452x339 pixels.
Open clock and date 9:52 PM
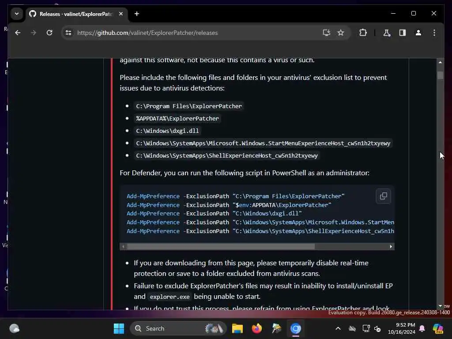(401, 328)
